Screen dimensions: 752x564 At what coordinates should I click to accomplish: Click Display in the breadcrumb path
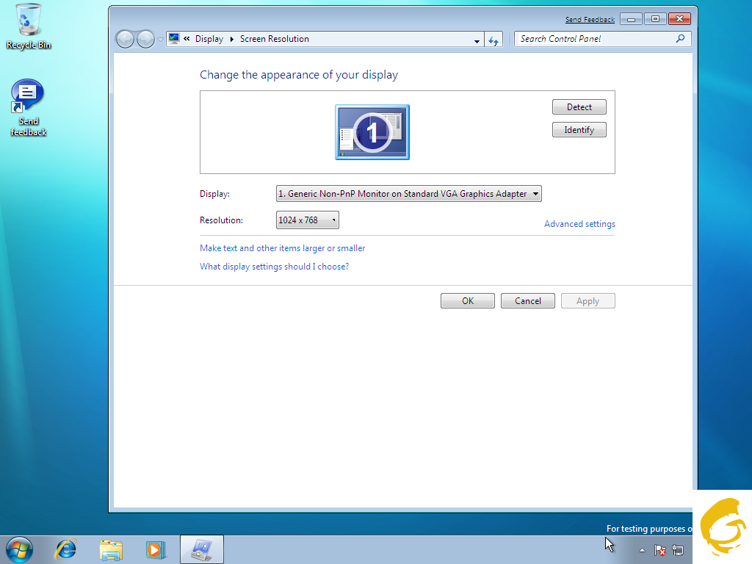click(x=209, y=39)
